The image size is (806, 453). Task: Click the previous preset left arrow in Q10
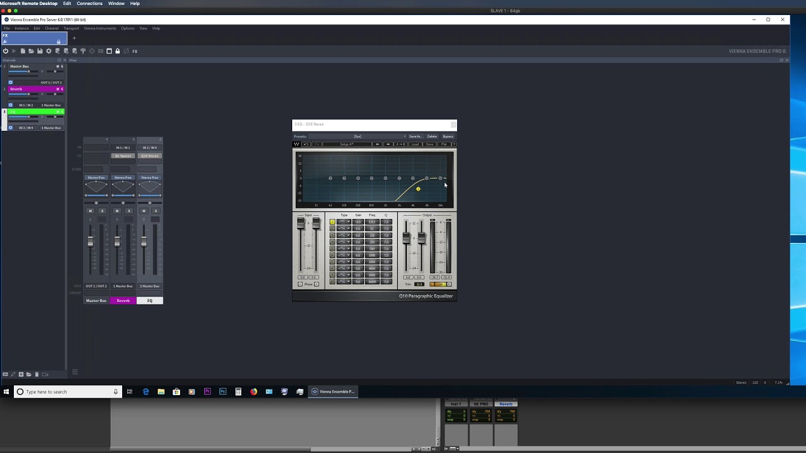[x=378, y=144]
